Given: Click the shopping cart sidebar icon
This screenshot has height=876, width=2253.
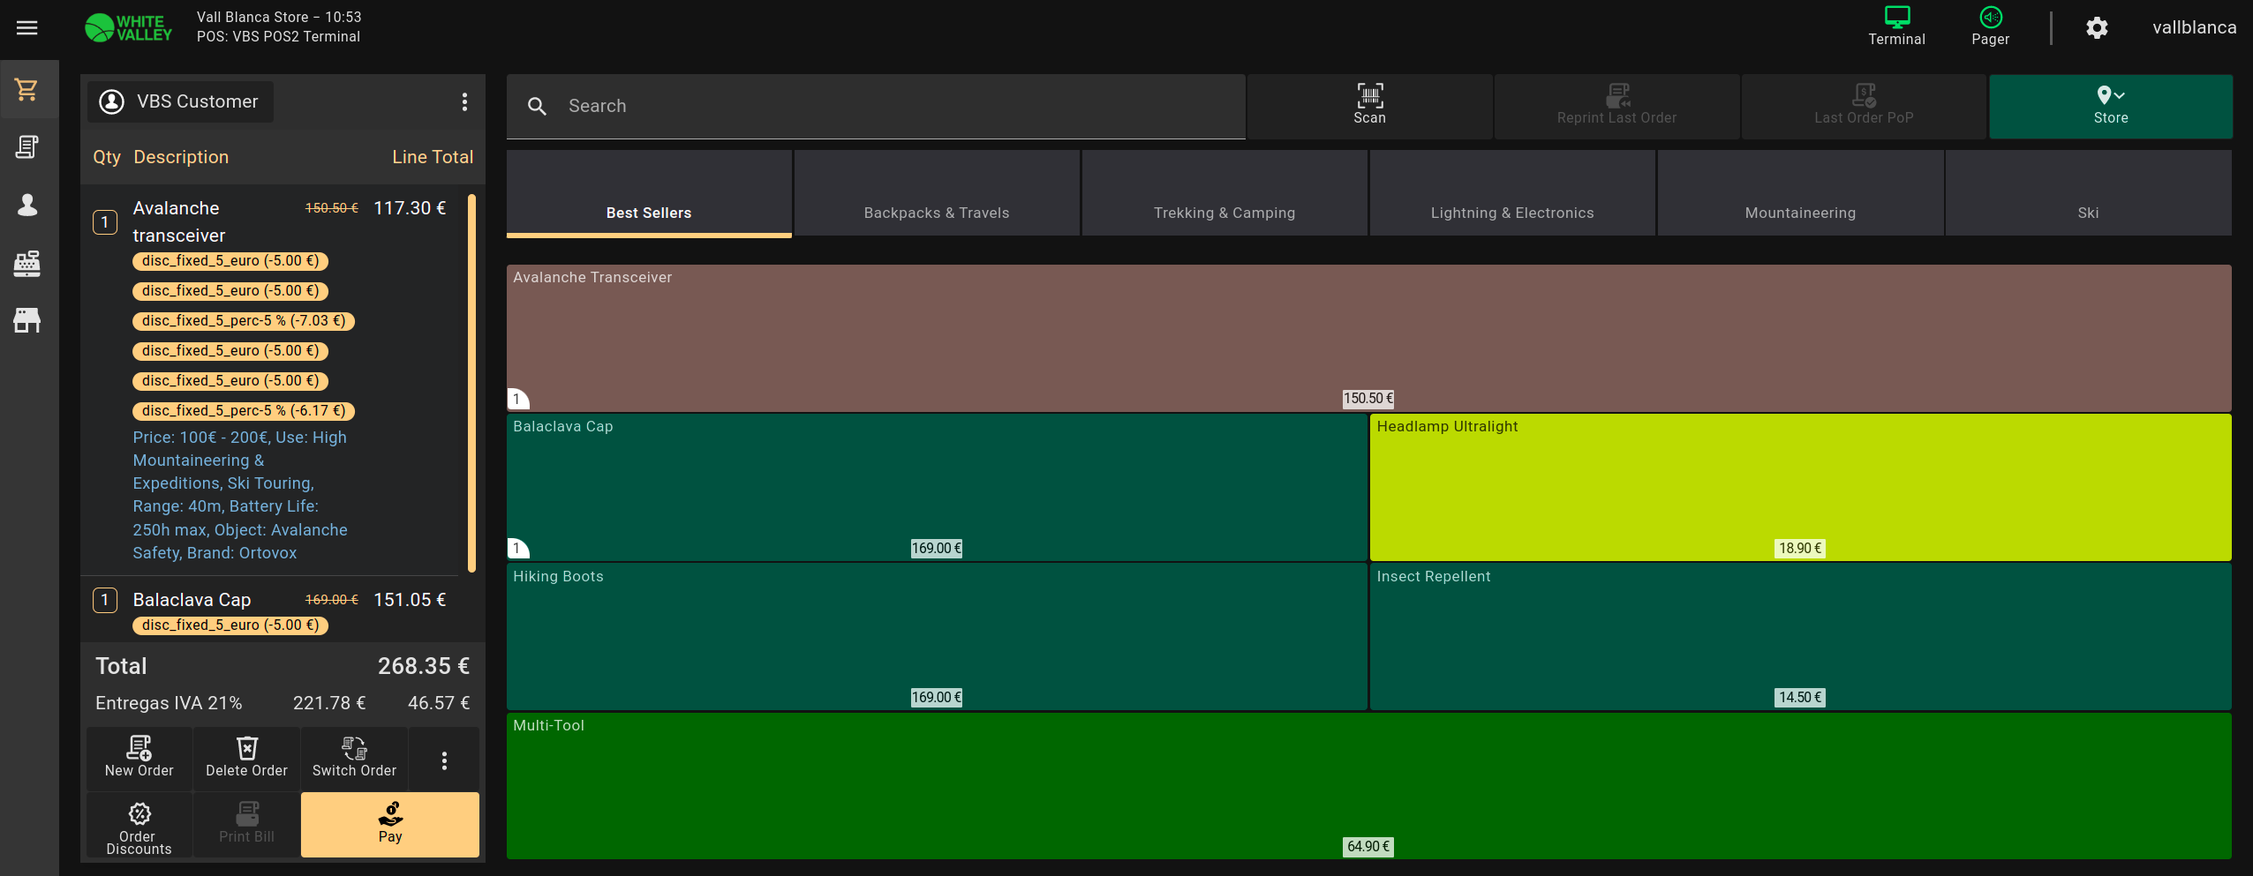Looking at the screenshot, I should click(27, 89).
